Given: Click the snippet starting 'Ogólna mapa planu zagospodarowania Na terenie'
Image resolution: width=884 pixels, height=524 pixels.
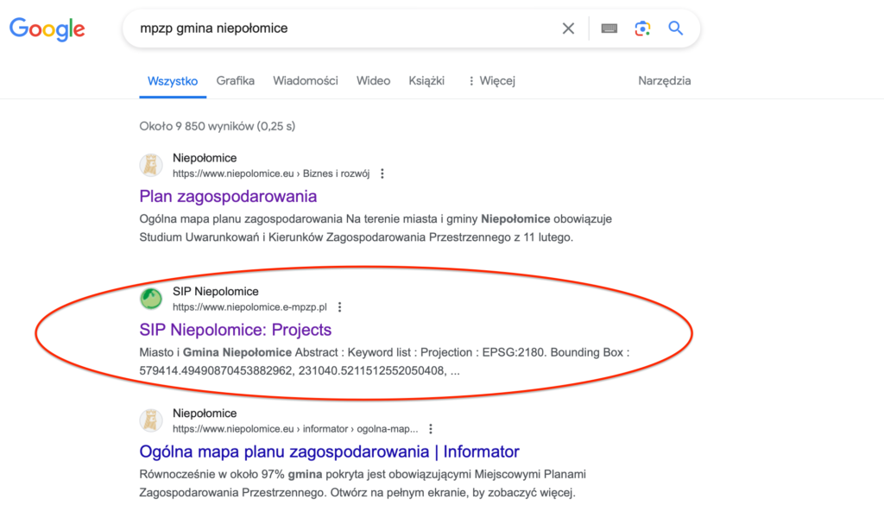Looking at the screenshot, I should pyautogui.click(x=376, y=228).
